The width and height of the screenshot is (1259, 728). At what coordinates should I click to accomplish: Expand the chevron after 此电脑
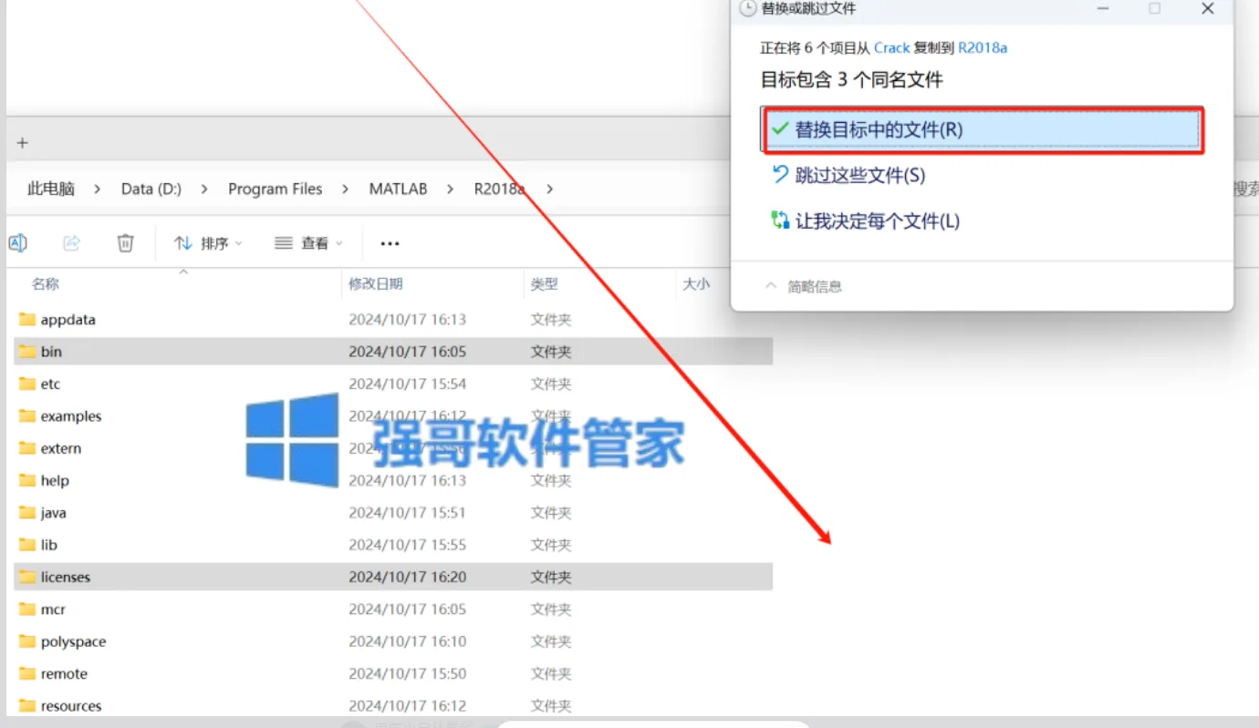97,189
